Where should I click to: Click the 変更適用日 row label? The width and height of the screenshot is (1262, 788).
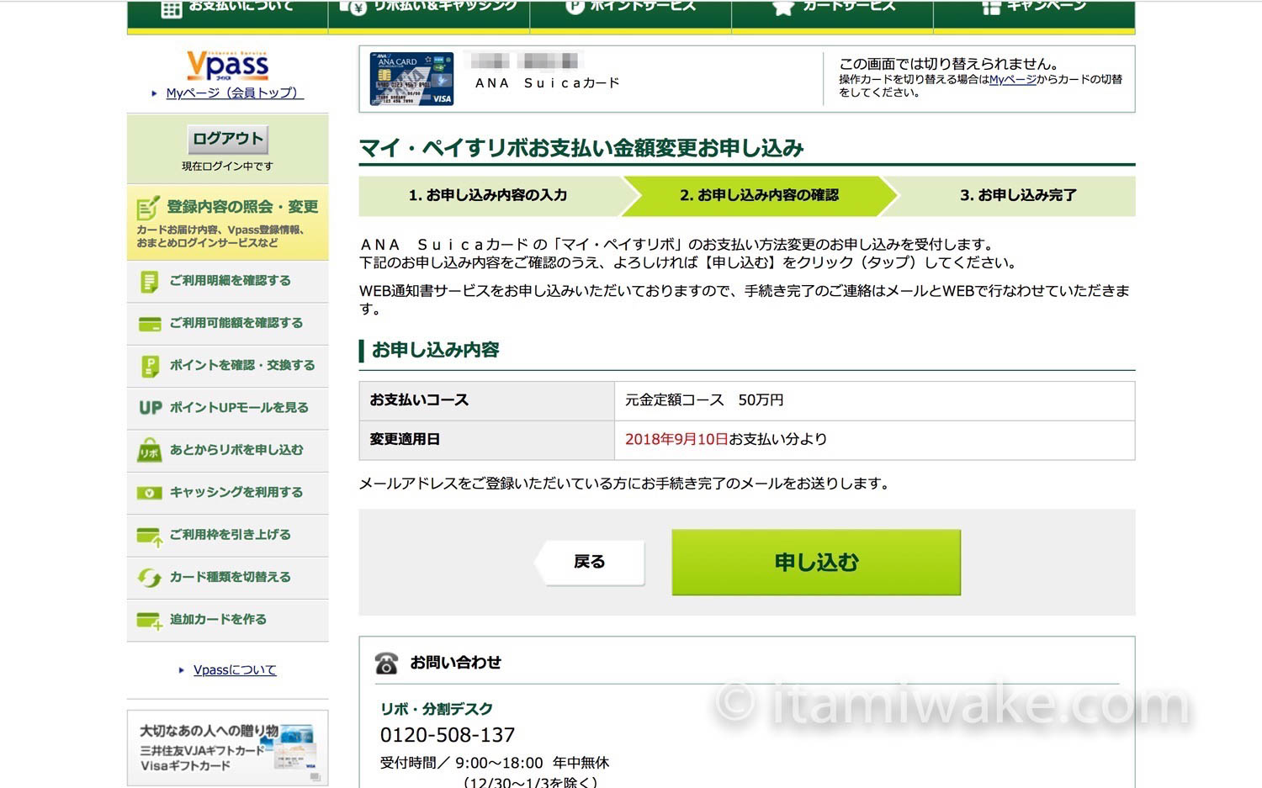(487, 440)
